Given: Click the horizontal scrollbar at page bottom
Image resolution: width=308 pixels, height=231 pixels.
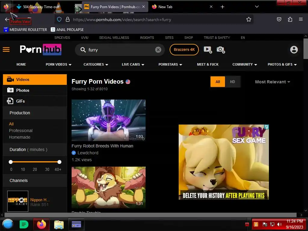Looking at the screenshot, I should pyautogui.click(x=150, y=215).
